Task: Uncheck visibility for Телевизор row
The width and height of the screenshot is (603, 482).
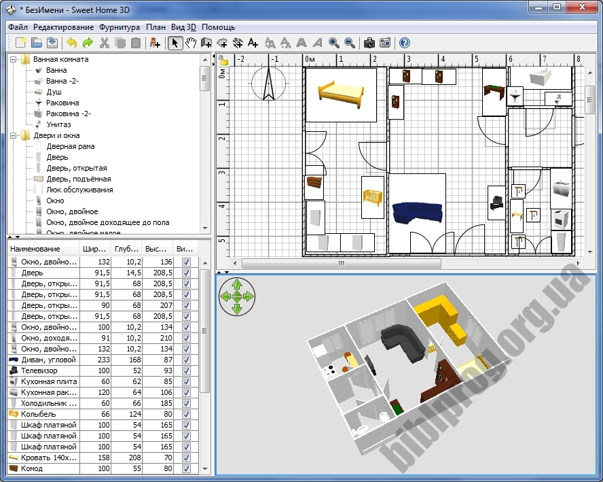Action: coord(186,371)
